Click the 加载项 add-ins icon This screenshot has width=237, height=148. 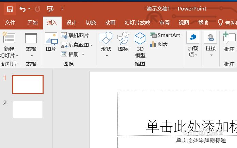click(x=193, y=37)
